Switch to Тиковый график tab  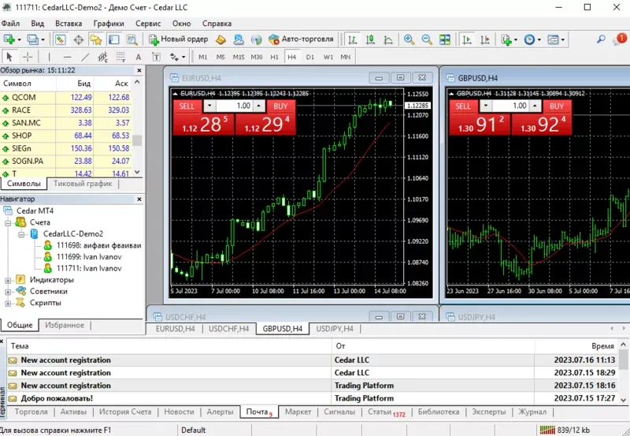[83, 184]
